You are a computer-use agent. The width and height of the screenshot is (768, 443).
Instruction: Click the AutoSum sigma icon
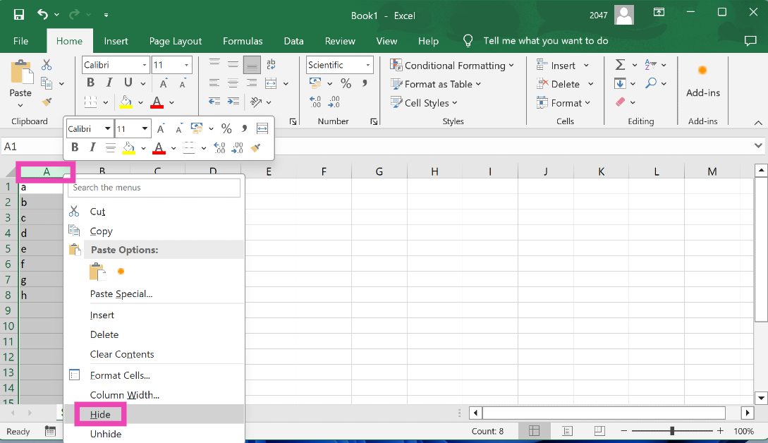(620, 65)
